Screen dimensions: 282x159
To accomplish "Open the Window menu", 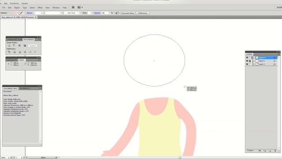I will tap(56, 8).
